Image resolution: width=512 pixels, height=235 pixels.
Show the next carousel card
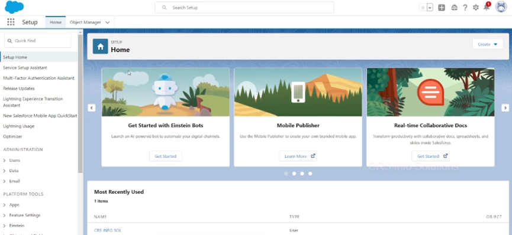click(x=505, y=107)
